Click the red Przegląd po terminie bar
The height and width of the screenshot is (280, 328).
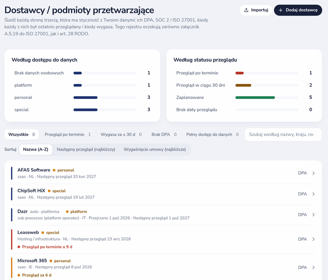[240, 73]
